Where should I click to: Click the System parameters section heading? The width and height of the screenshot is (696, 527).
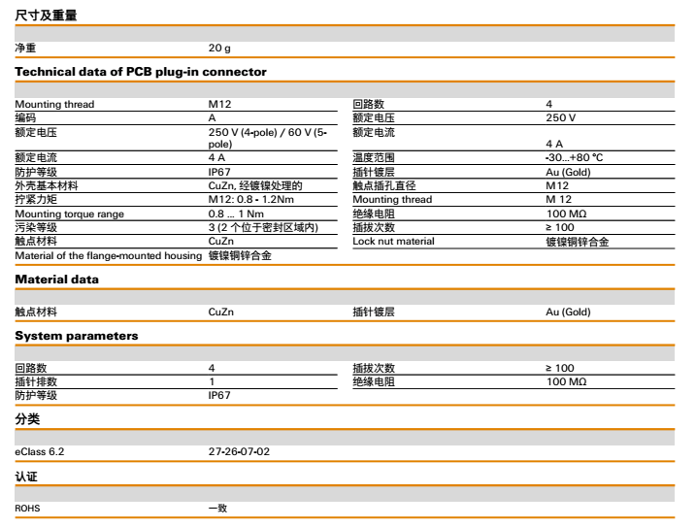point(76,336)
